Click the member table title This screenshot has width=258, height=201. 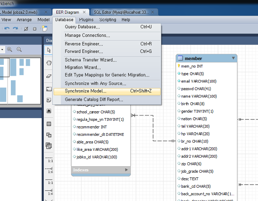tap(193, 58)
